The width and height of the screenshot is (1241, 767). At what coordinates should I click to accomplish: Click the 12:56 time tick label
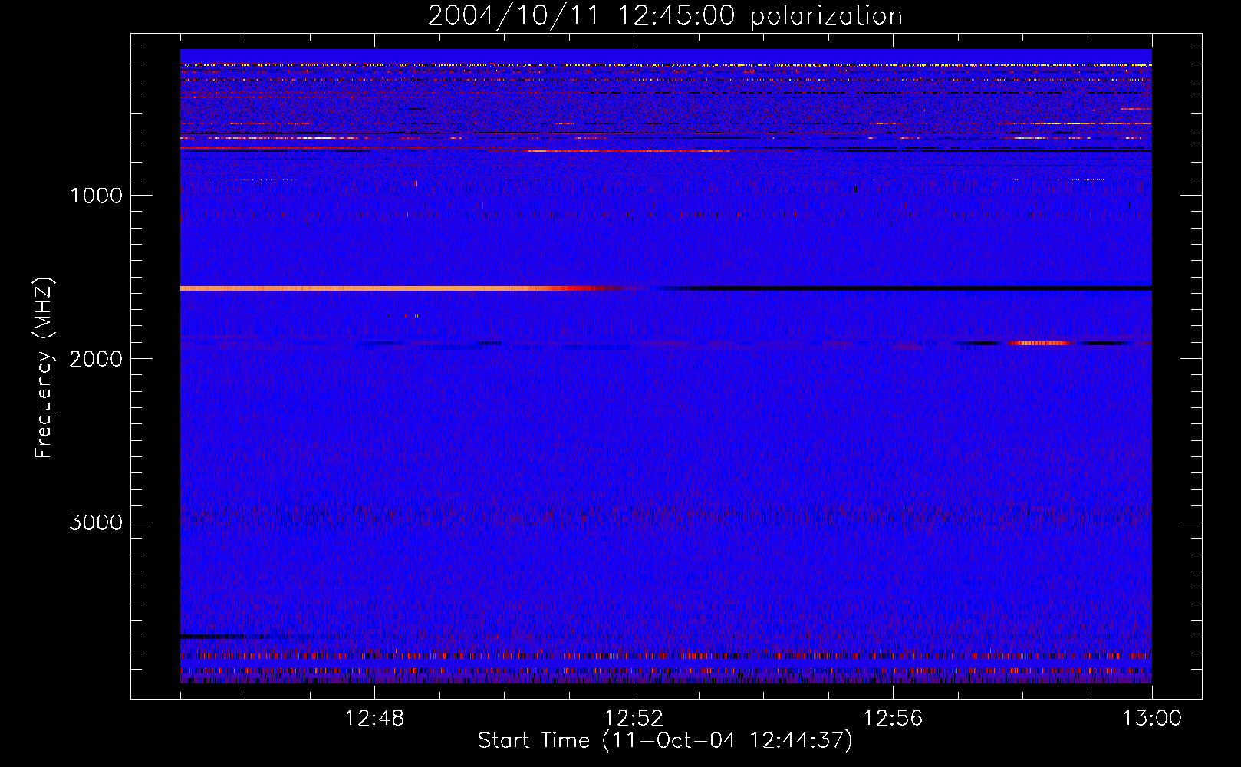[x=893, y=719]
